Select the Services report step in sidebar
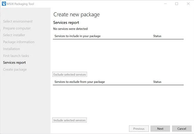Image resolution: width=194 pixels, height=134 pixels. (x=15, y=63)
